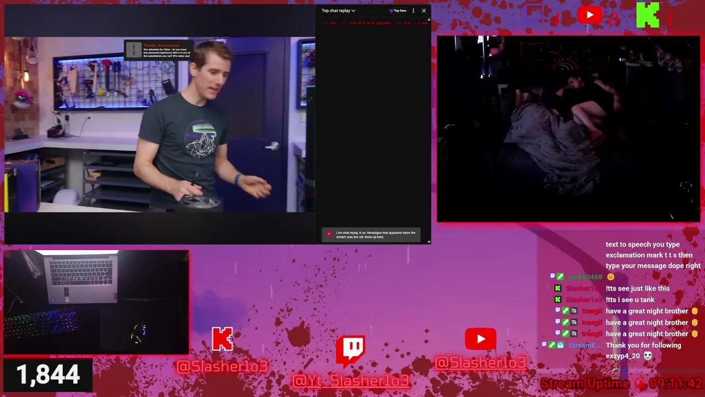
Task: Click the Twitch badge on the StreamE... row
Action: pyautogui.click(x=544, y=345)
